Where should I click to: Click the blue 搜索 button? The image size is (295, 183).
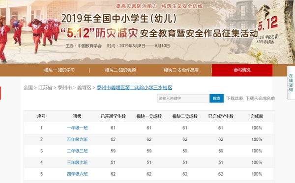[x=216, y=98]
